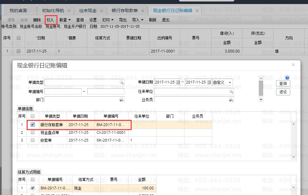Viewport: 308px width, 195px height.
Task: Check the 现金盘点单 row checkbox
Action: tap(33, 133)
